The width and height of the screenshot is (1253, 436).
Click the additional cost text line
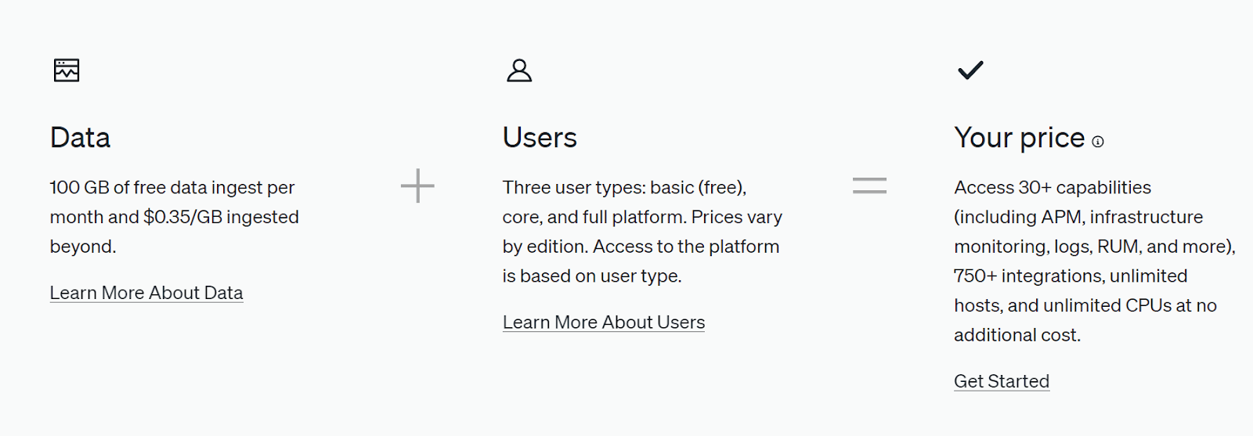tap(1017, 335)
